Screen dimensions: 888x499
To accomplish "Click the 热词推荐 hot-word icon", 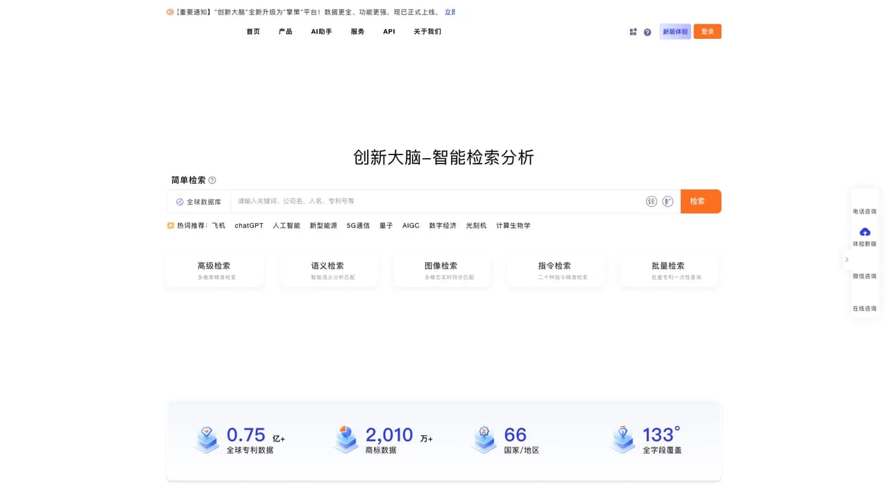I will 171,225.
